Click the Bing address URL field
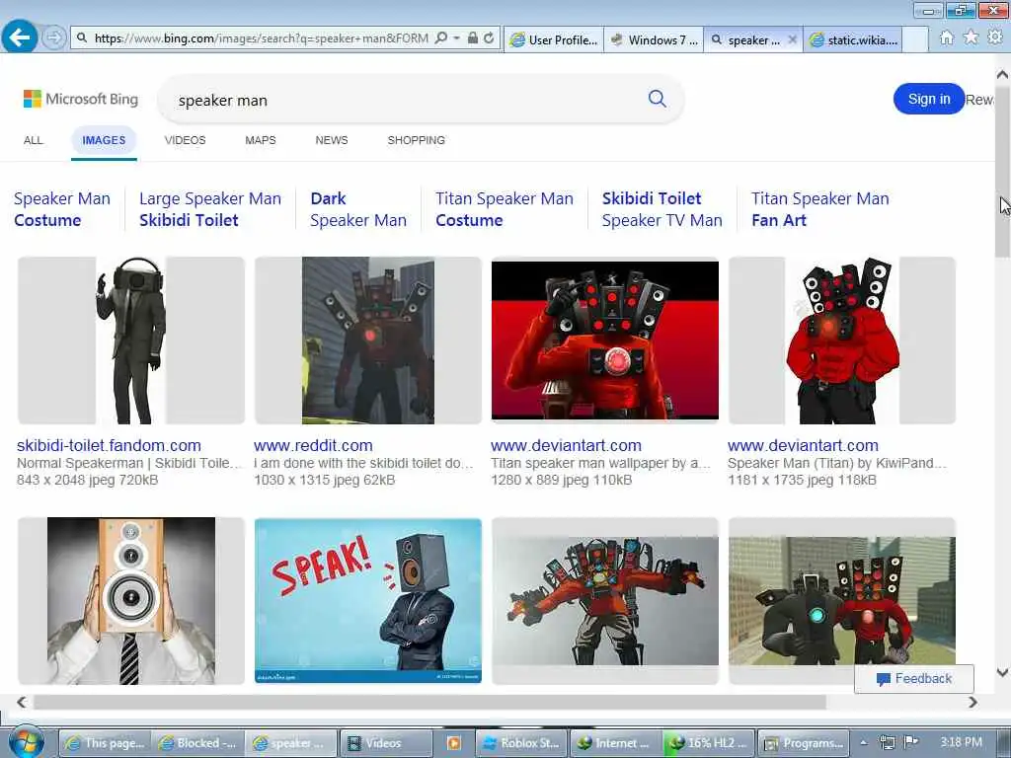1011x758 pixels. click(261, 38)
